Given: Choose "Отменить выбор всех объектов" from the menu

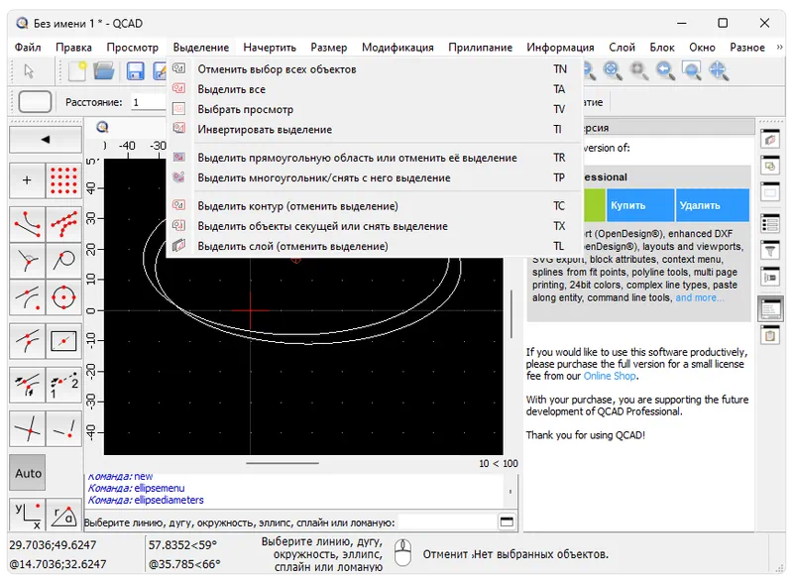Looking at the screenshot, I should tap(375, 69).
